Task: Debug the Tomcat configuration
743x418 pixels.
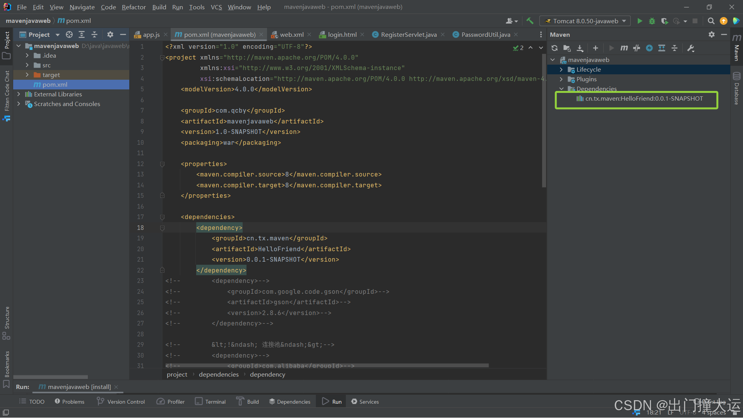Action: (x=652, y=21)
